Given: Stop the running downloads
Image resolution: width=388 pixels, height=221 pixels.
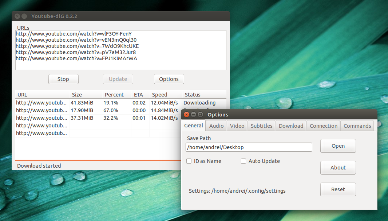Looking at the screenshot, I should (63, 79).
